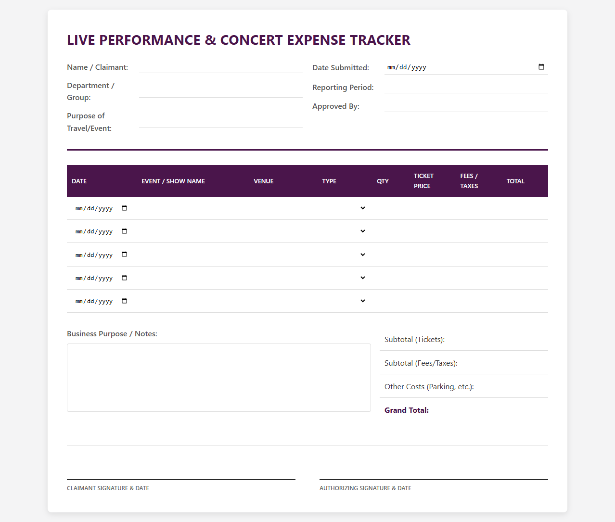615x522 pixels.
Task: Click fifth row Qty cell
Action: pos(391,301)
